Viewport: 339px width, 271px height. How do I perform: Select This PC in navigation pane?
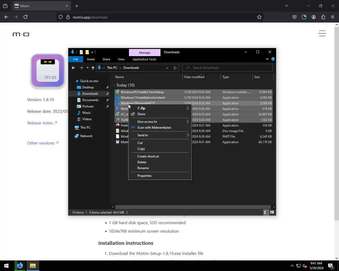coord(85,128)
